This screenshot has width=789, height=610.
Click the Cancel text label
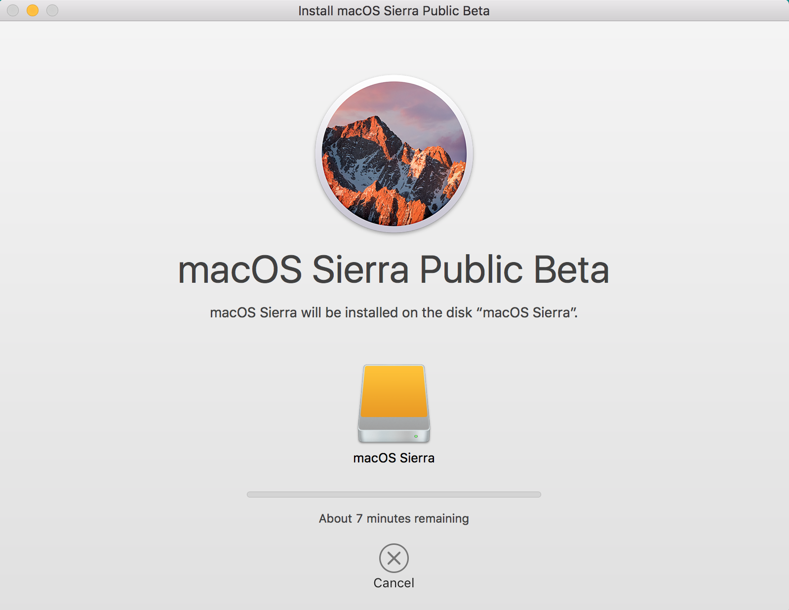(x=394, y=583)
